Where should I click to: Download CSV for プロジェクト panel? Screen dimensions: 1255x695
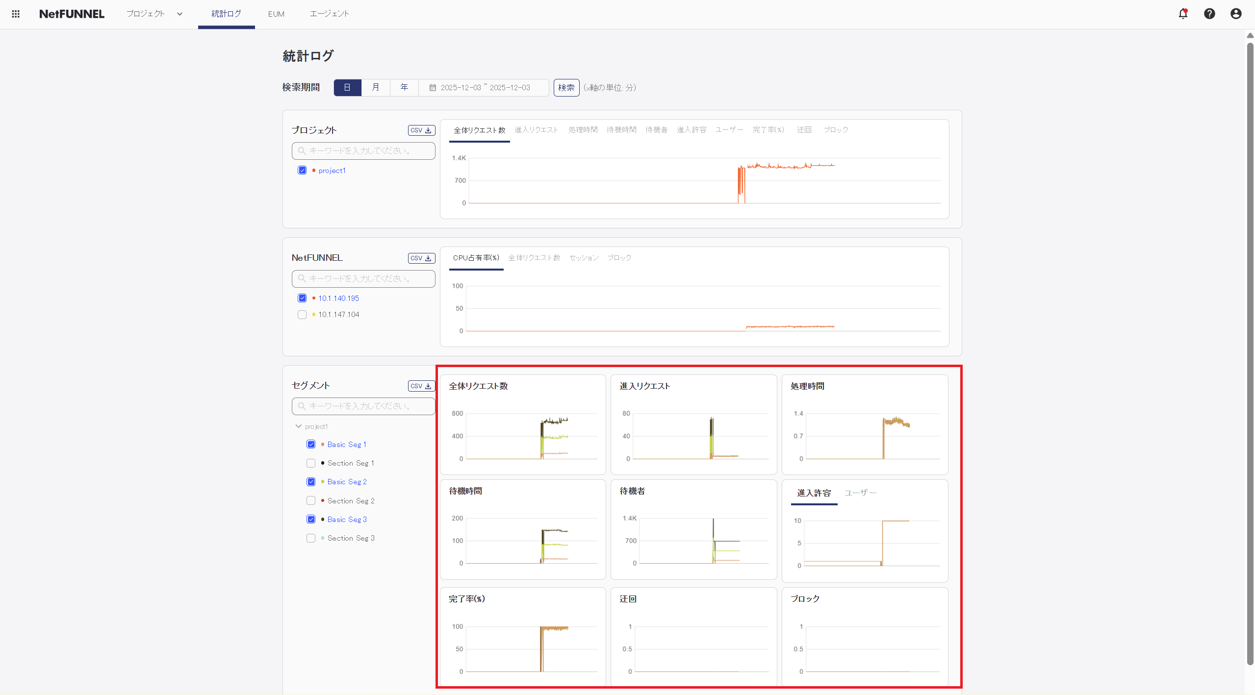421,130
